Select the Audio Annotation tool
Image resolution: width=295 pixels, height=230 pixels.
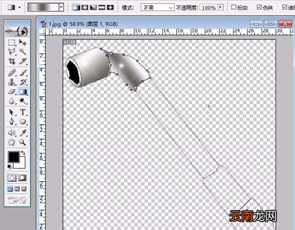pyautogui.click(x=12, y=133)
